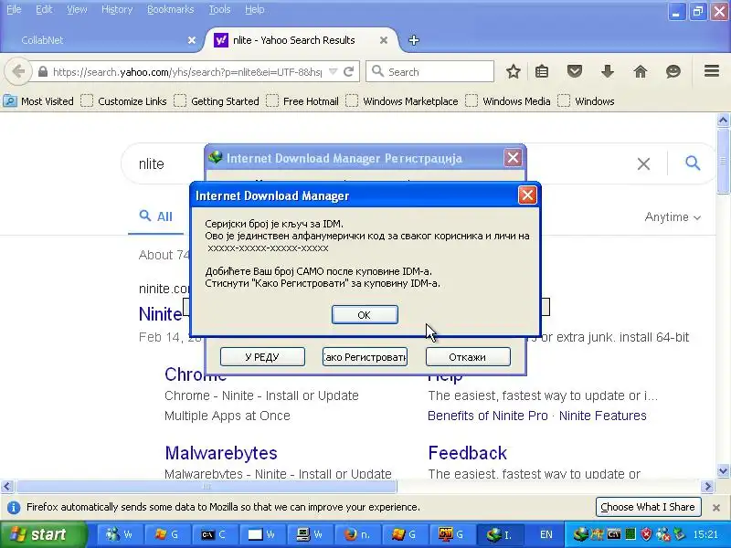Clear the Yahoo search box with X
The width and height of the screenshot is (731, 548).
click(643, 163)
